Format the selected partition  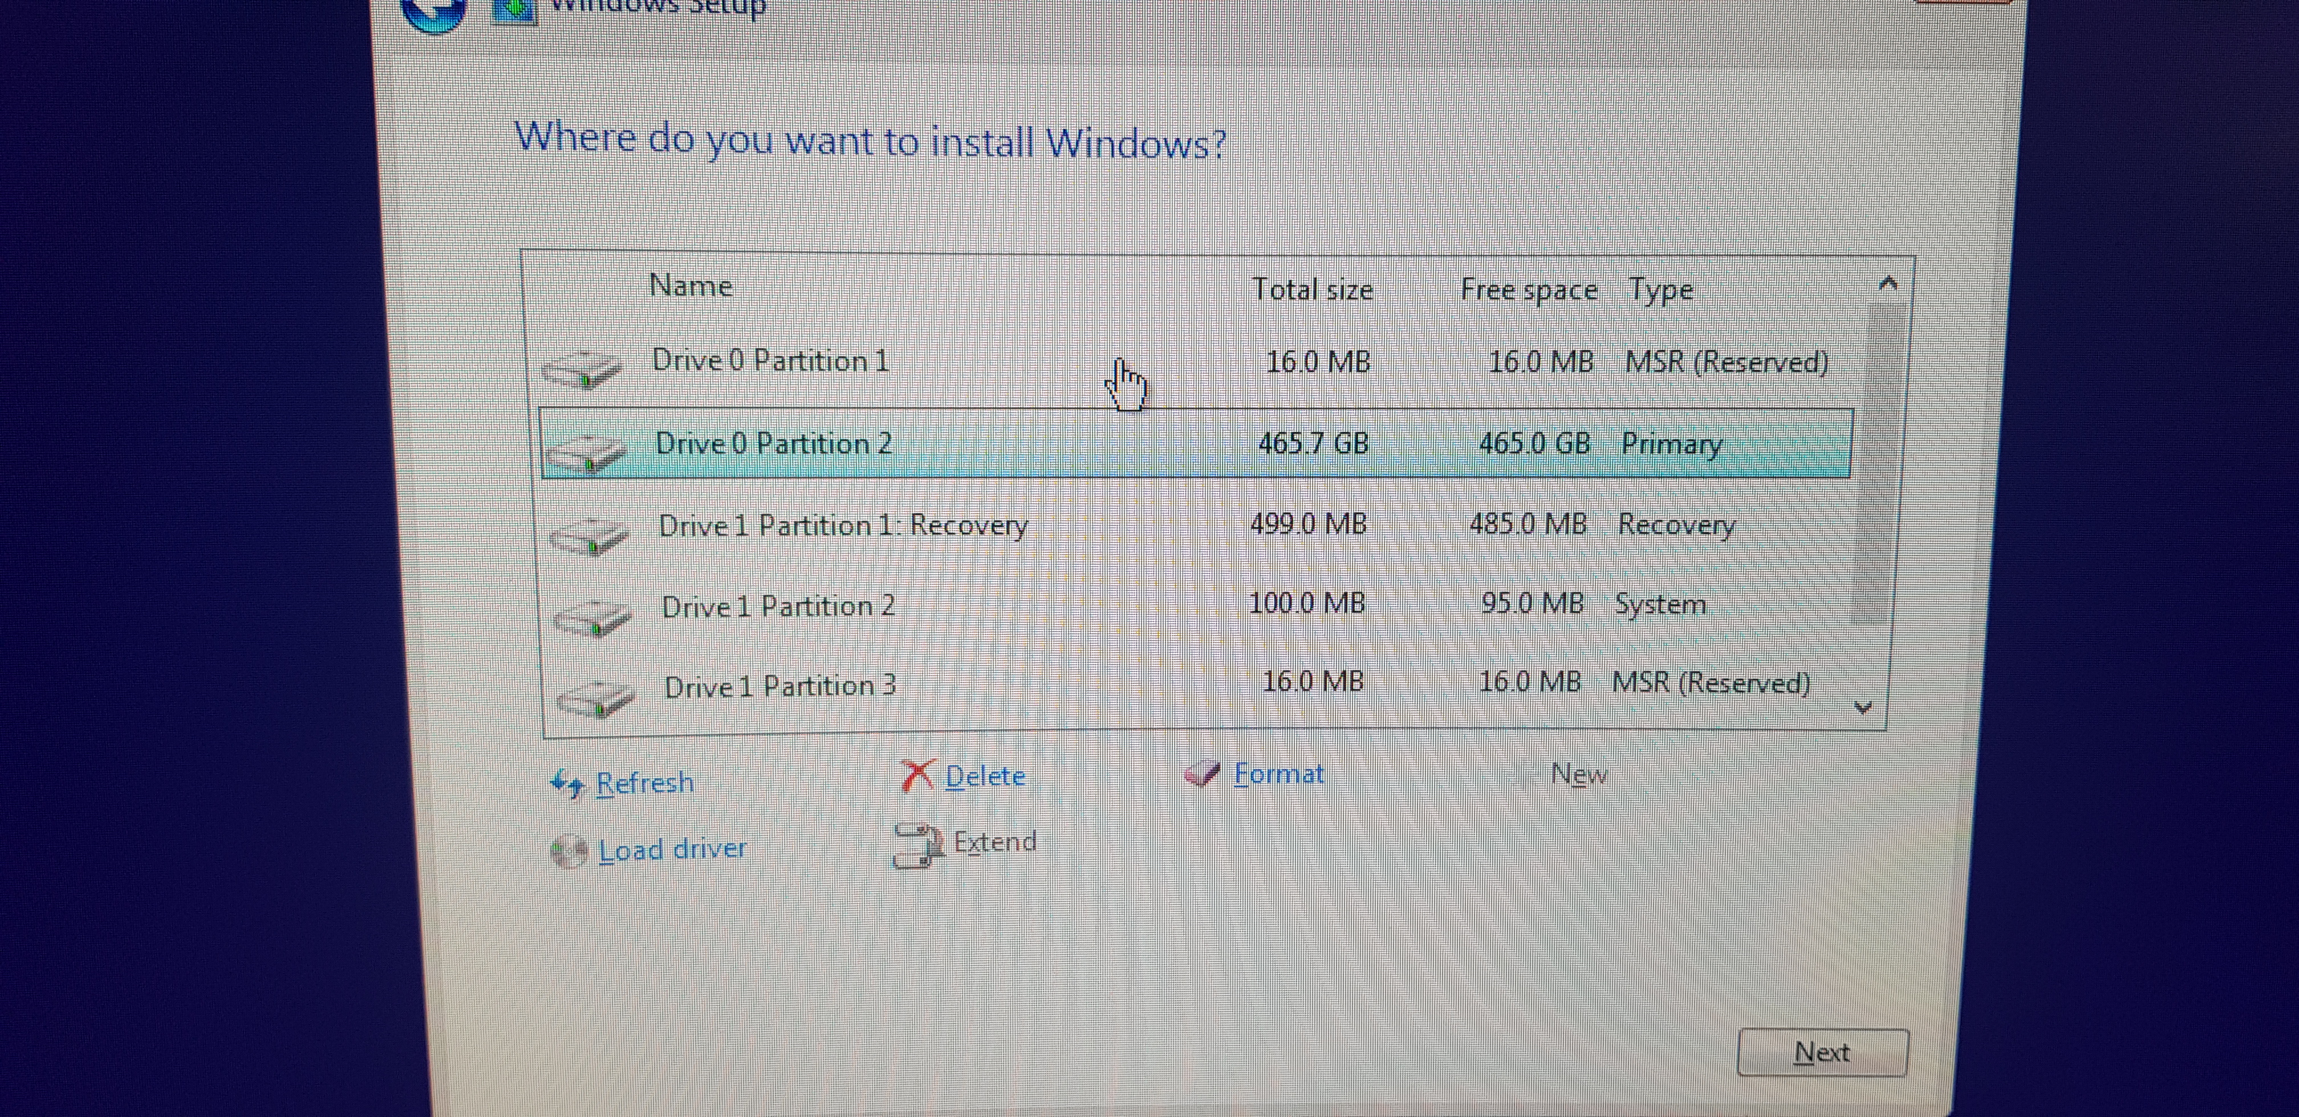pos(1279,773)
